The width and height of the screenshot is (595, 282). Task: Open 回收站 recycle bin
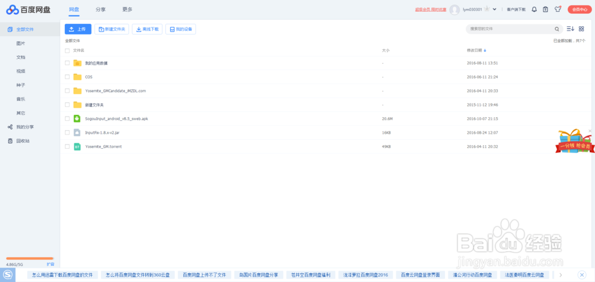click(x=19, y=141)
